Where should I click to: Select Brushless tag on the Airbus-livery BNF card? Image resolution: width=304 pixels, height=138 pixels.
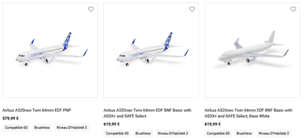143,133
